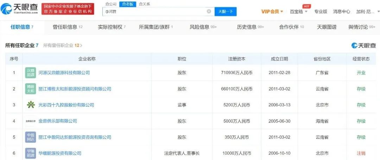Click the 成立日期 column header
This screenshot has height=160, width=380.
(x=279, y=59)
